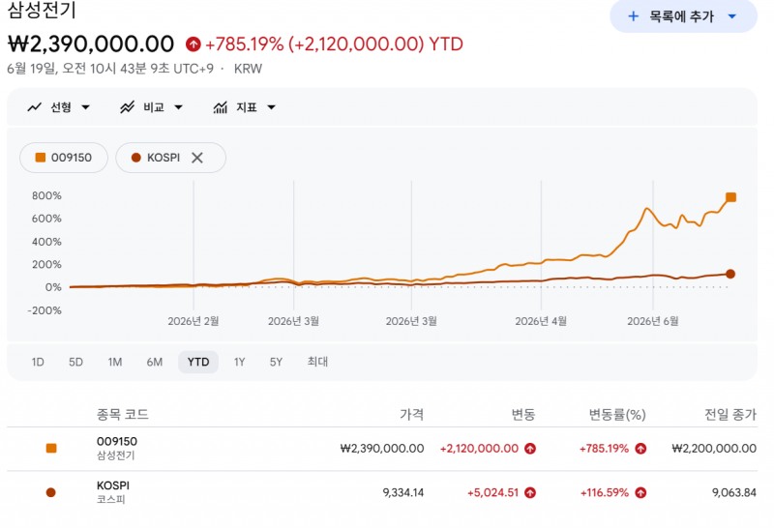Click the 2026년 2월 axis label
This screenshot has height=528, width=774.
pyautogui.click(x=193, y=321)
